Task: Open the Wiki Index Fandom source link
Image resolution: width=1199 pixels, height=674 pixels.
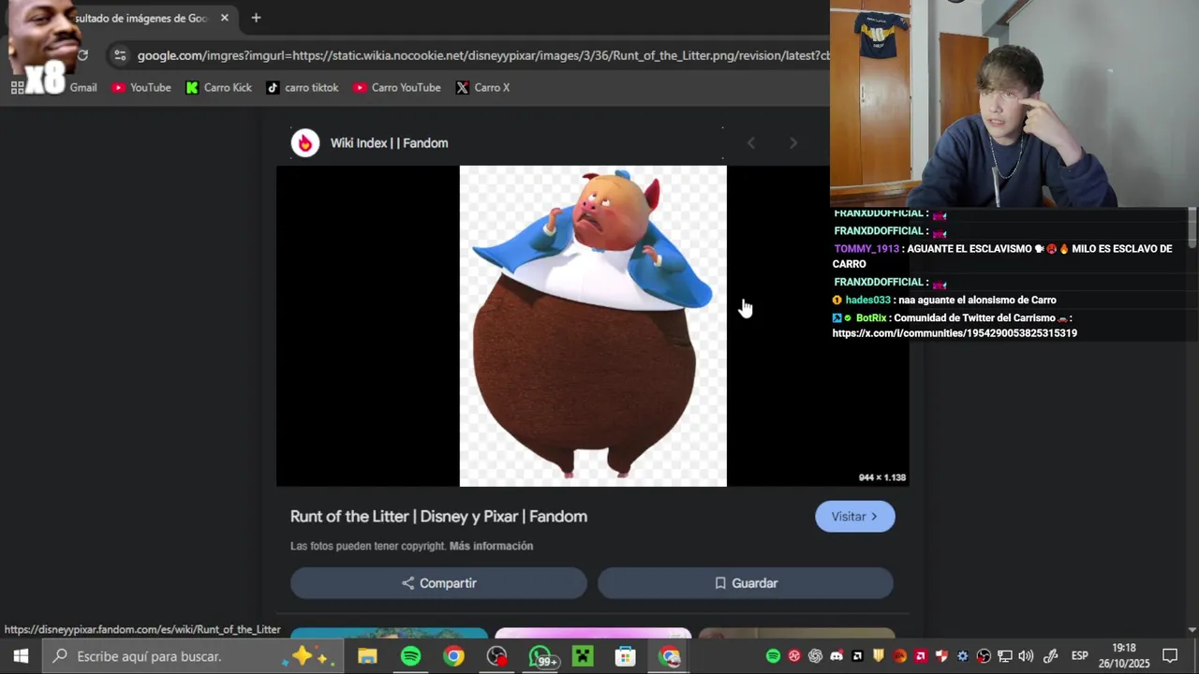Action: pos(389,143)
